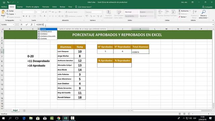Click the formula bar text =CONTA
This screenshot has width=215, height=121.
(40, 25)
